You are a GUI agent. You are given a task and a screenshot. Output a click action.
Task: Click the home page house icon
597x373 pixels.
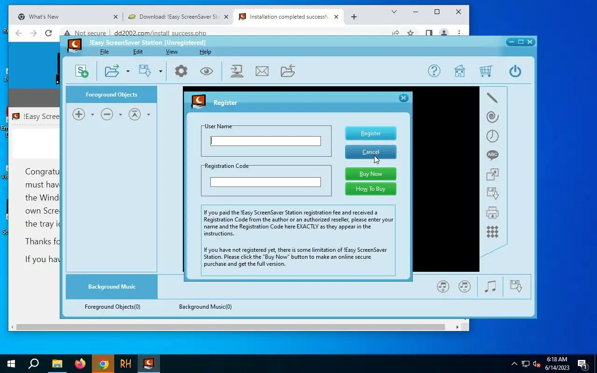pos(460,71)
